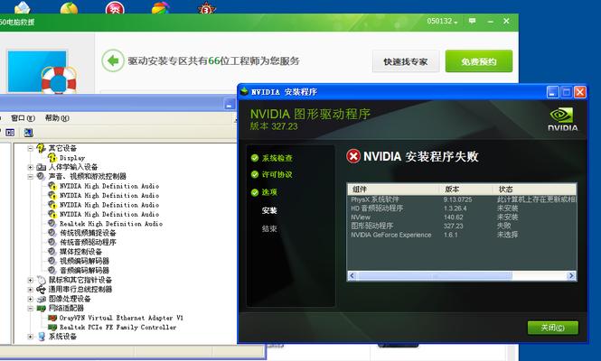Image resolution: width=601 pixels, height=361 pixels.
Task: Click the 通用串行总线控制器 category icon
Action: click(41, 290)
